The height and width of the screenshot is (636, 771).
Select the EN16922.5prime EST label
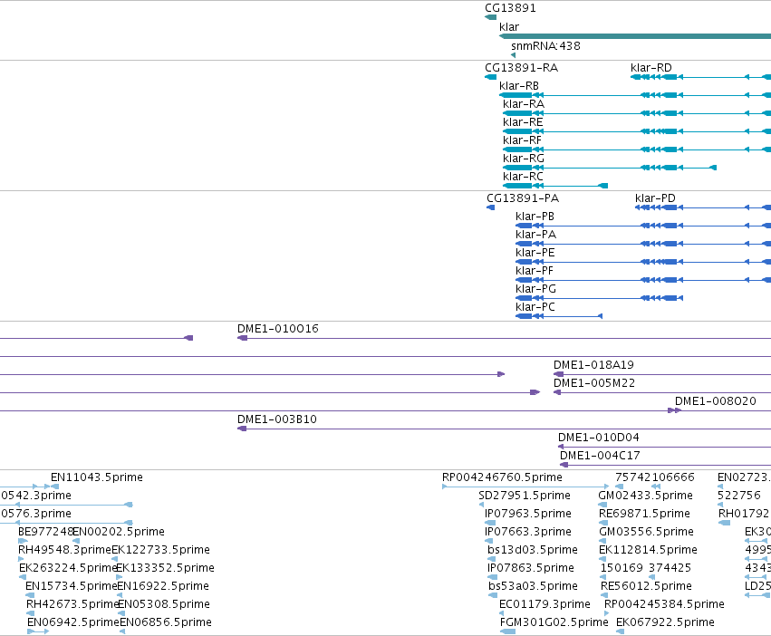click(x=163, y=587)
